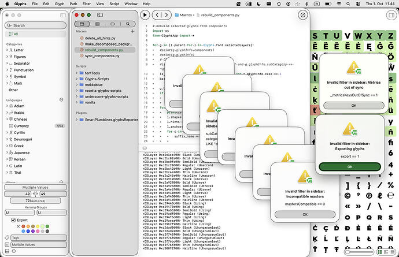Pick the pink color label
The width and height of the screenshot is (399, 257).
point(38,231)
